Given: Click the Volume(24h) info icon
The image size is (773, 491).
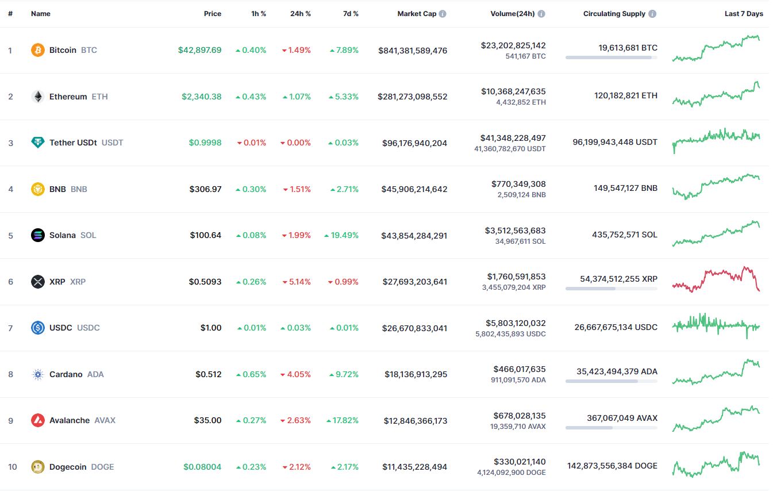Looking at the screenshot, I should [x=541, y=14].
